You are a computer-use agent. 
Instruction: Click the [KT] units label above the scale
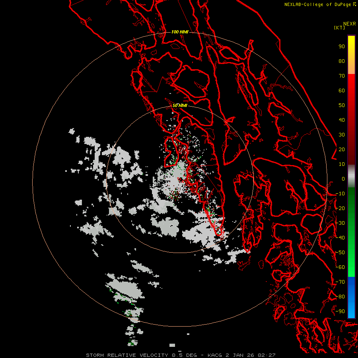tap(340, 27)
